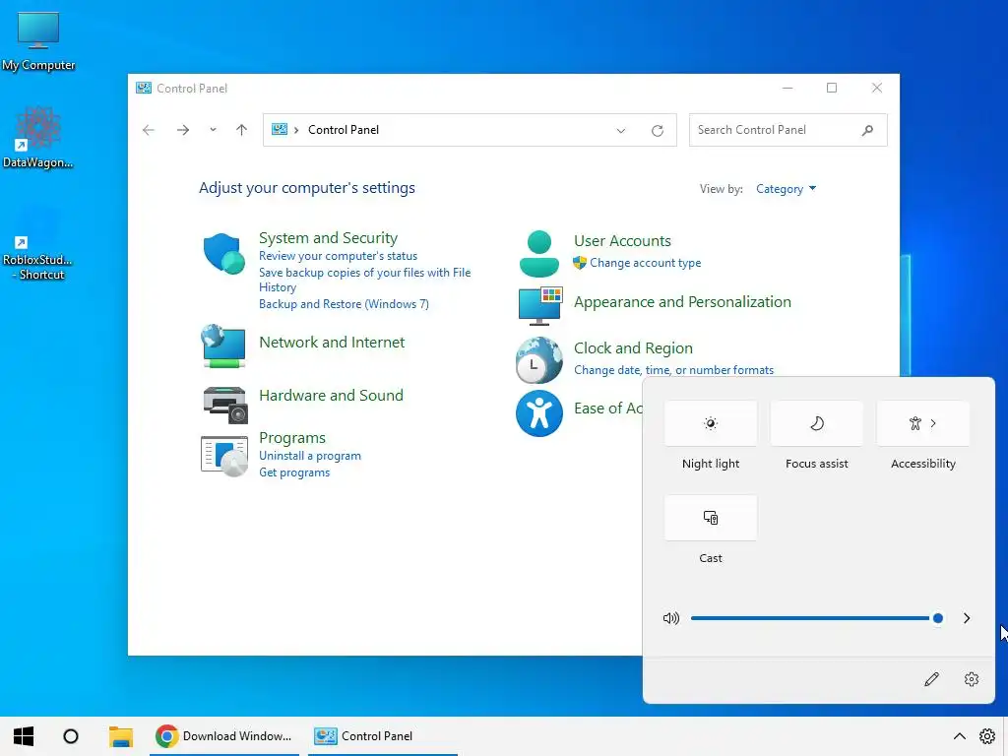The height and width of the screenshot is (756, 1008).
Task: Switch to the Control Panel taskbar item
Action: click(x=383, y=736)
